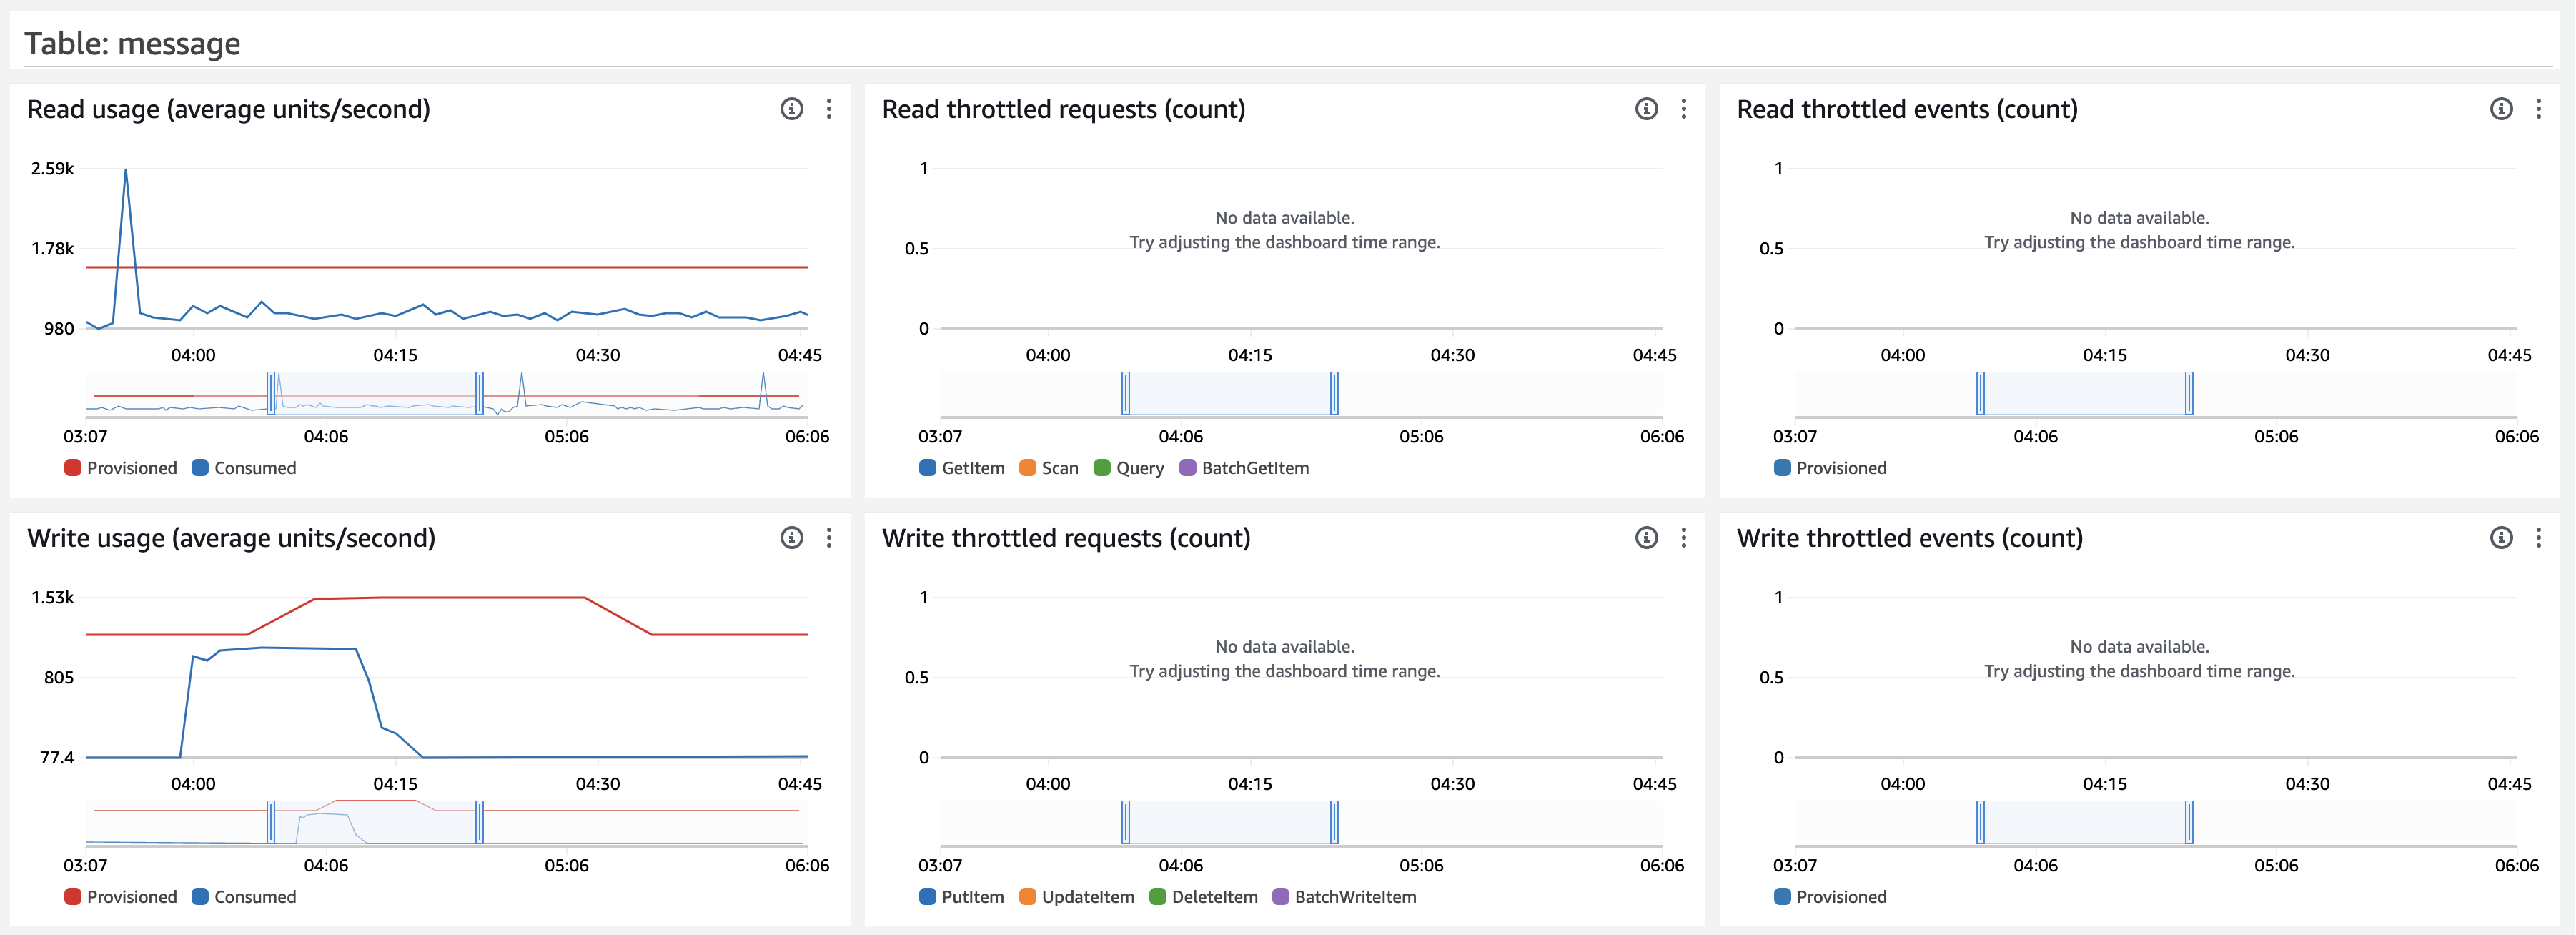The height and width of the screenshot is (935, 2576).
Task: Click left handle of Read usage range selector
Action: pyautogui.click(x=271, y=393)
